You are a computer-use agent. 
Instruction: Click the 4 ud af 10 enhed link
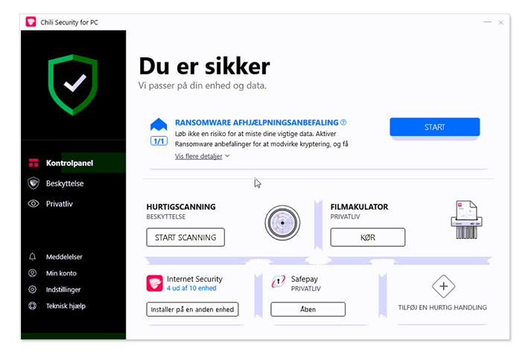point(191,288)
